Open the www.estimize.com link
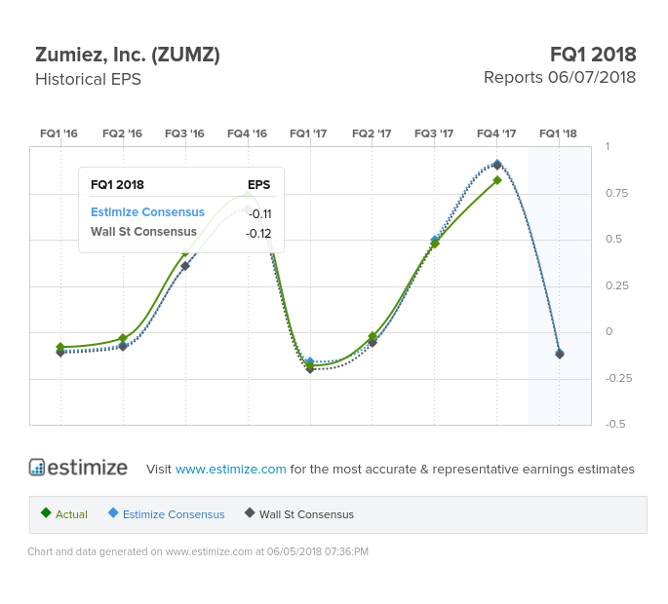 pos(230,469)
